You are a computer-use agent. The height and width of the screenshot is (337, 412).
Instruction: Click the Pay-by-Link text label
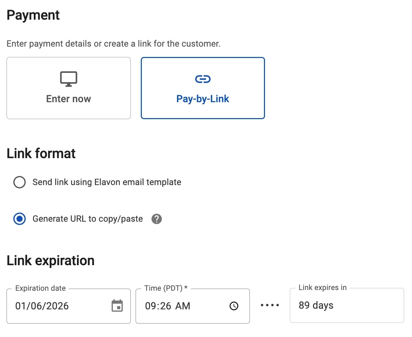pyautogui.click(x=203, y=99)
